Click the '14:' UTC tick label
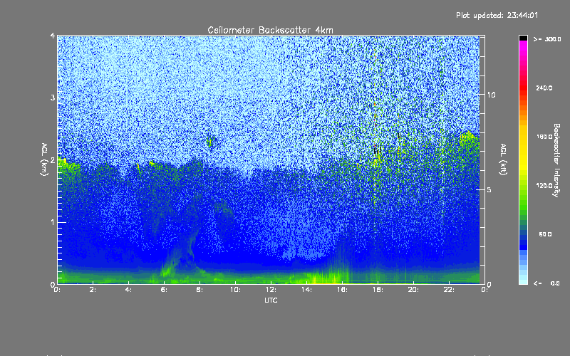 306,290
